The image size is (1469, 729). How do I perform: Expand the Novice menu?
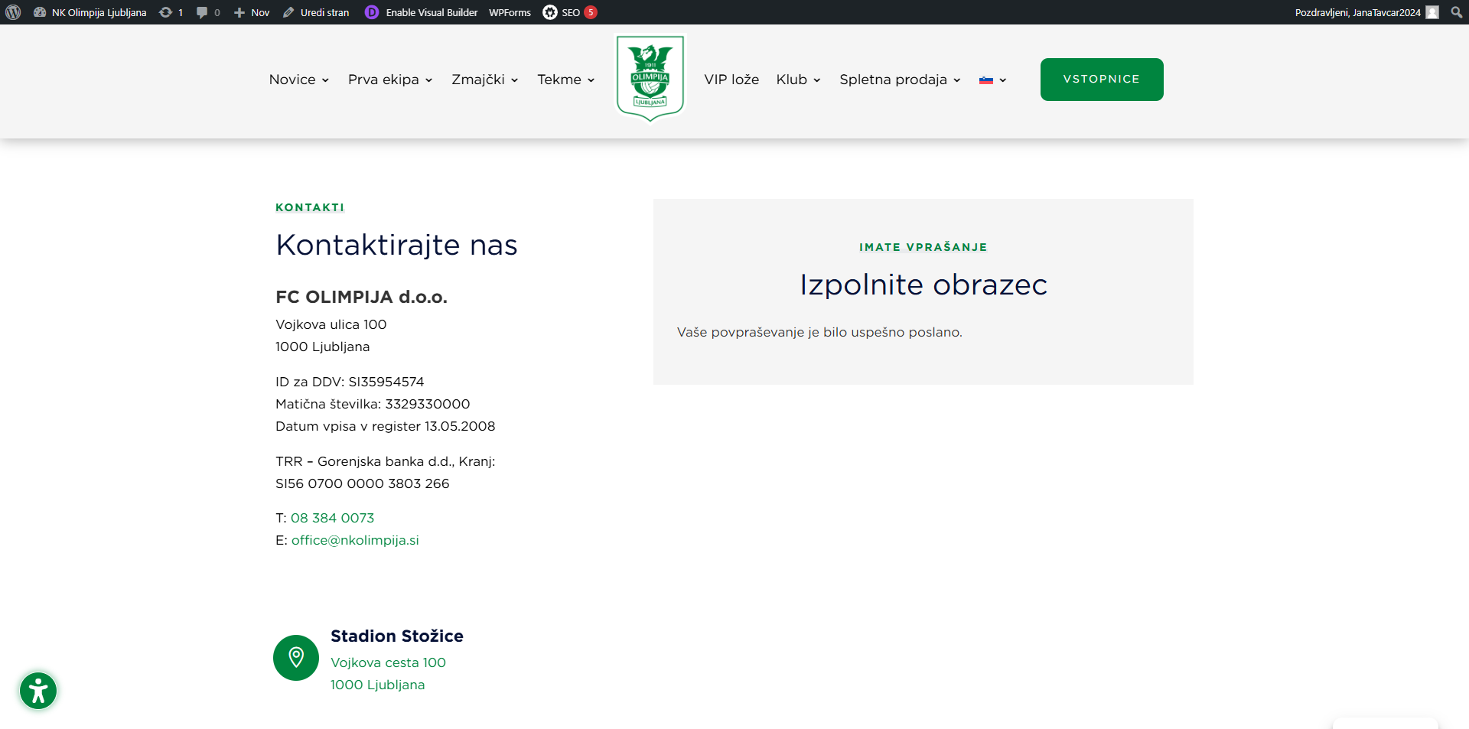click(x=299, y=80)
